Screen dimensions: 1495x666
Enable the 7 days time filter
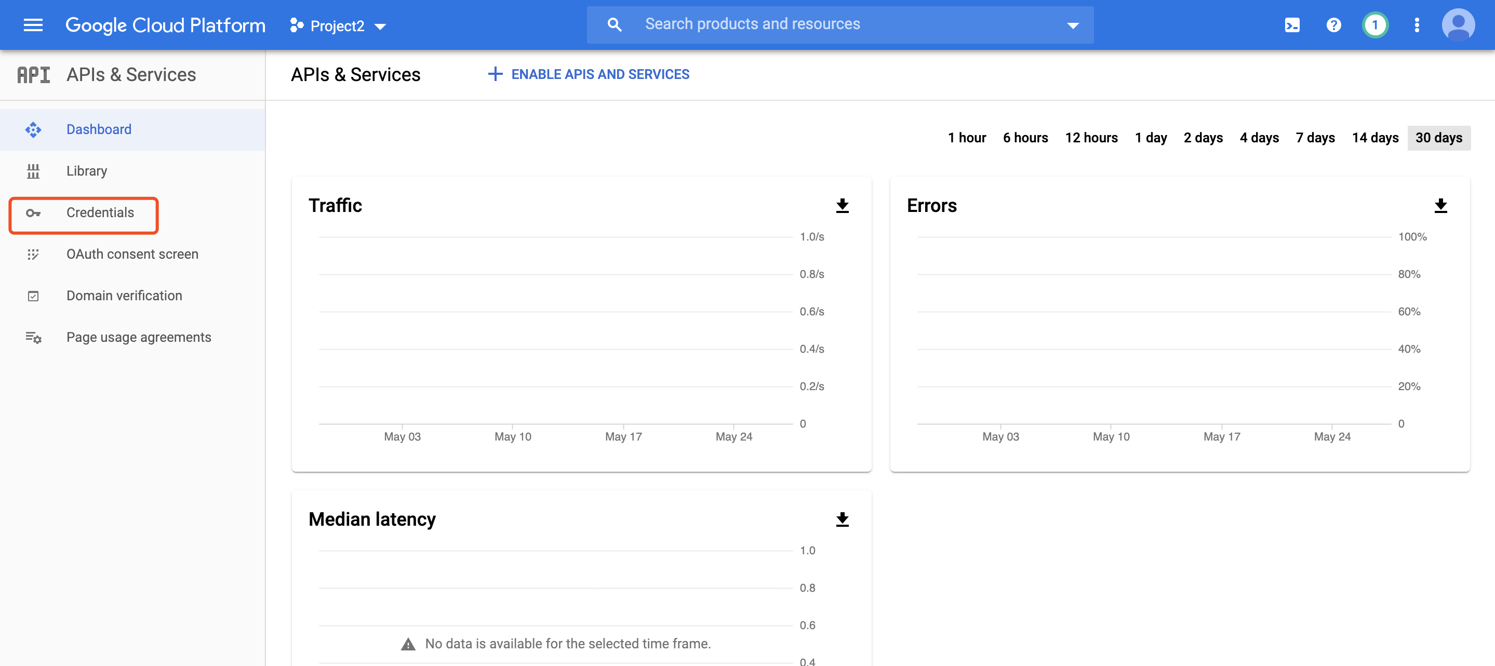(x=1315, y=138)
